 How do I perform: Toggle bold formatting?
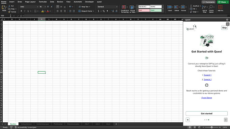click(21, 11)
